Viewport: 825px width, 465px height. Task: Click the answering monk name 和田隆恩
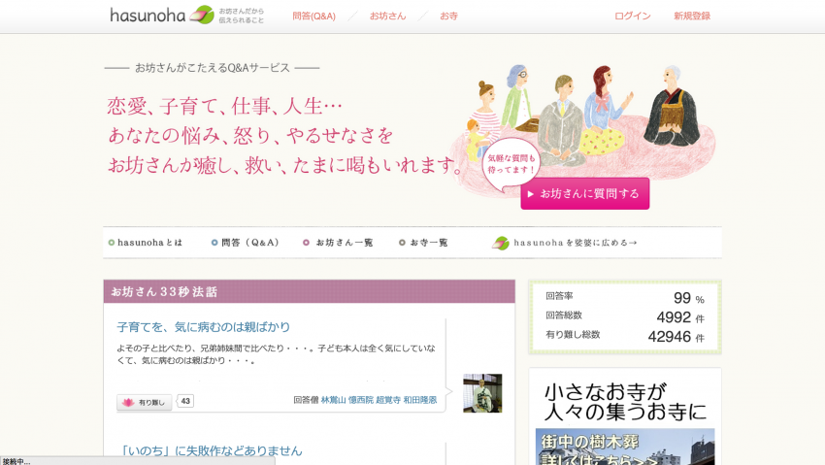[x=420, y=400]
